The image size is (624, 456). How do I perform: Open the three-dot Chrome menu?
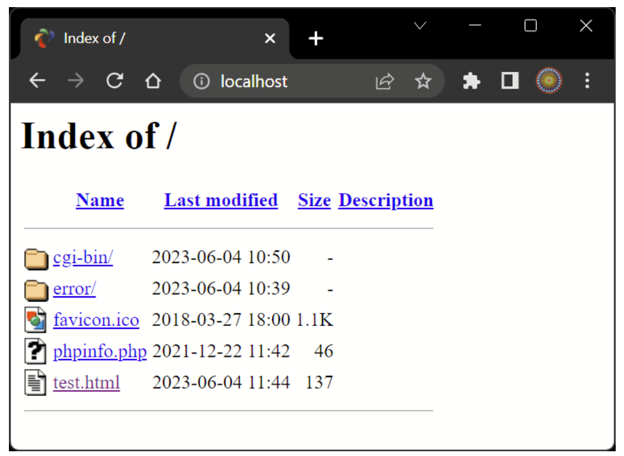[x=587, y=81]
